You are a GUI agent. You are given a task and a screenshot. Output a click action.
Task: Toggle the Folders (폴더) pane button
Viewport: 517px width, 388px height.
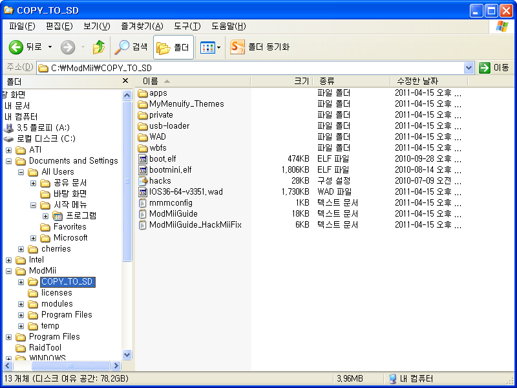click(x=173, y=47)
